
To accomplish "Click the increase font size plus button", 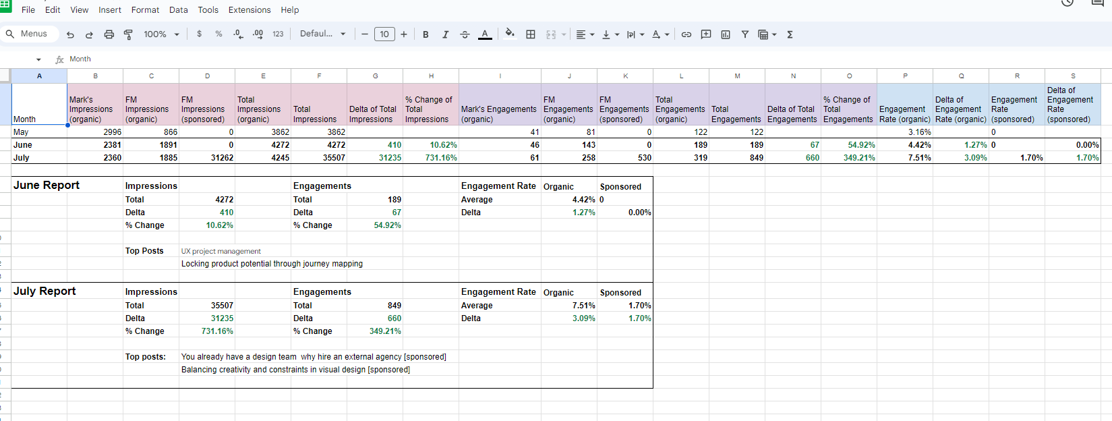I will pos(403,34).
